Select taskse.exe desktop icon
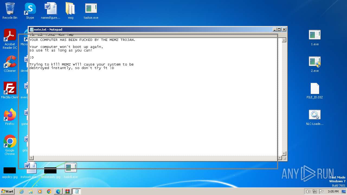The image size is (347, 195). coord(91,11)
